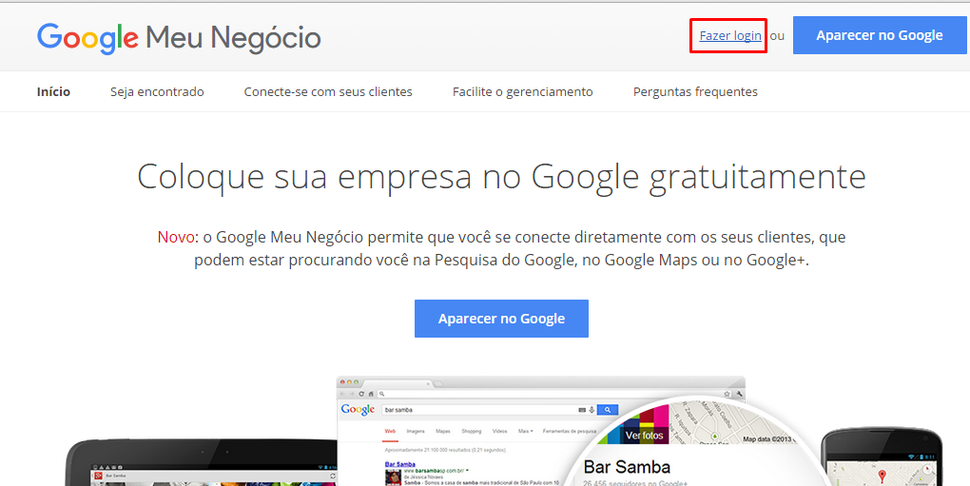
Task: Click the 26 456 seguidores text
Action: [x=636, y=482]
